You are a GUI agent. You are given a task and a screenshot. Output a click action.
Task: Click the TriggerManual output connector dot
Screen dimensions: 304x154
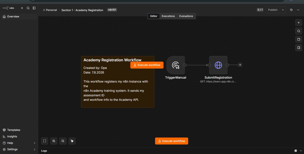pyautogui.click(x=185, y=65)
